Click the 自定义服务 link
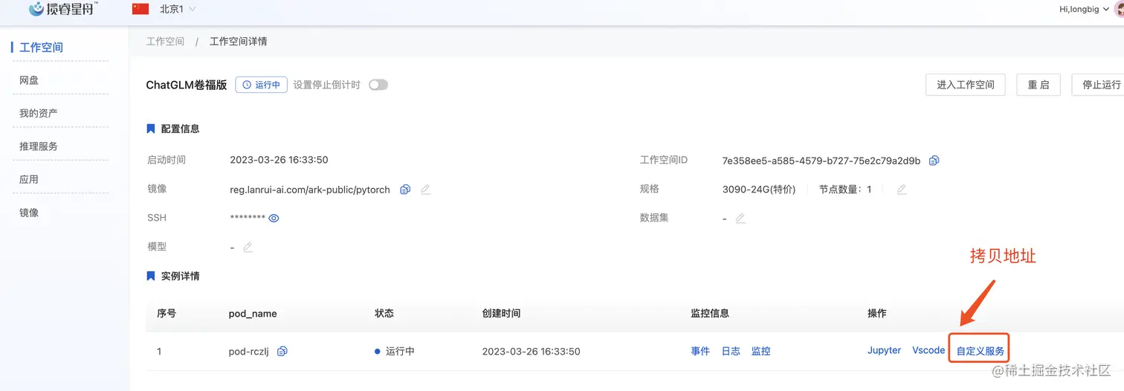Screen dimensions: 1124x391 (980, 351)
